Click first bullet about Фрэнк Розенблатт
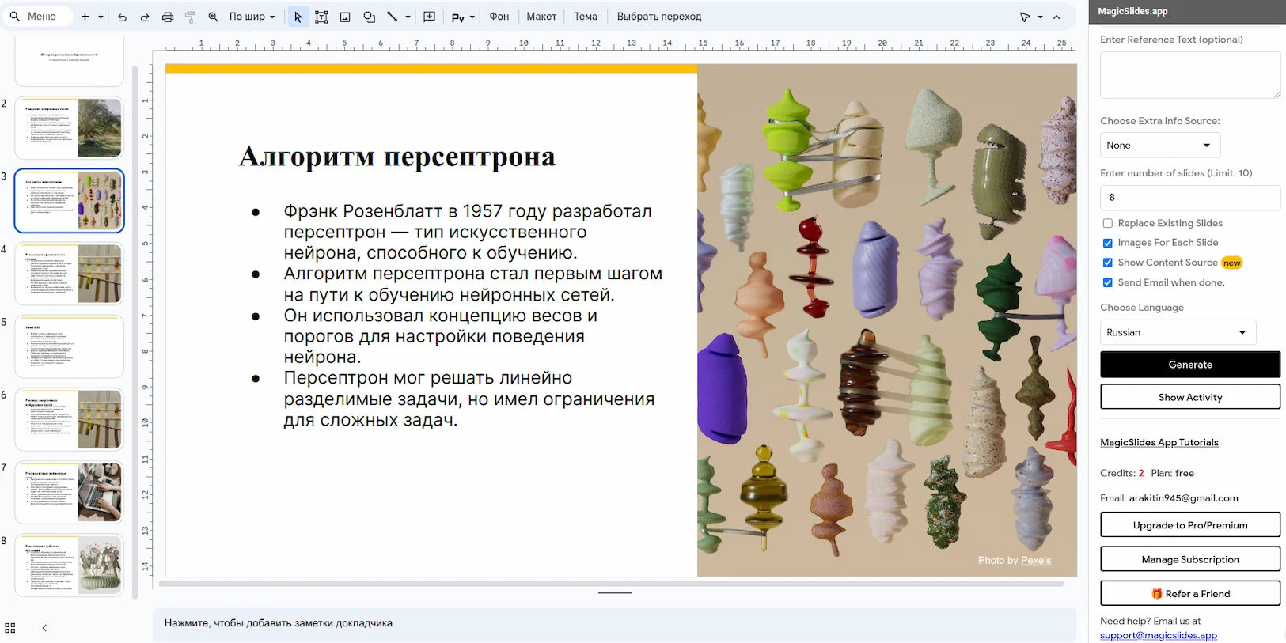This screenshot has height=643, width=1286. click(468, 232)
